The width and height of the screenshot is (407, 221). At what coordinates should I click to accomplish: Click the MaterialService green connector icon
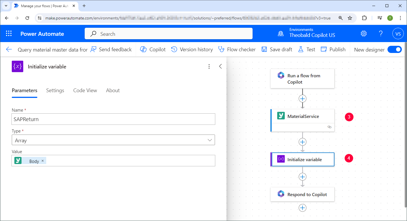pyautogui.click(x=281, y=116)
